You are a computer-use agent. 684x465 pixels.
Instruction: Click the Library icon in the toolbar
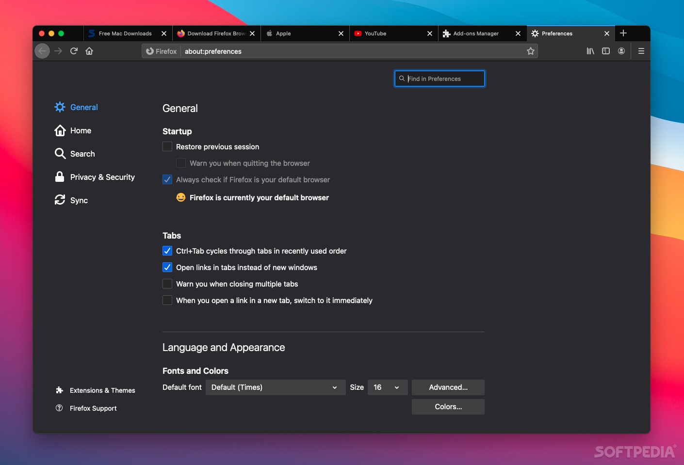tap(590, 51)
